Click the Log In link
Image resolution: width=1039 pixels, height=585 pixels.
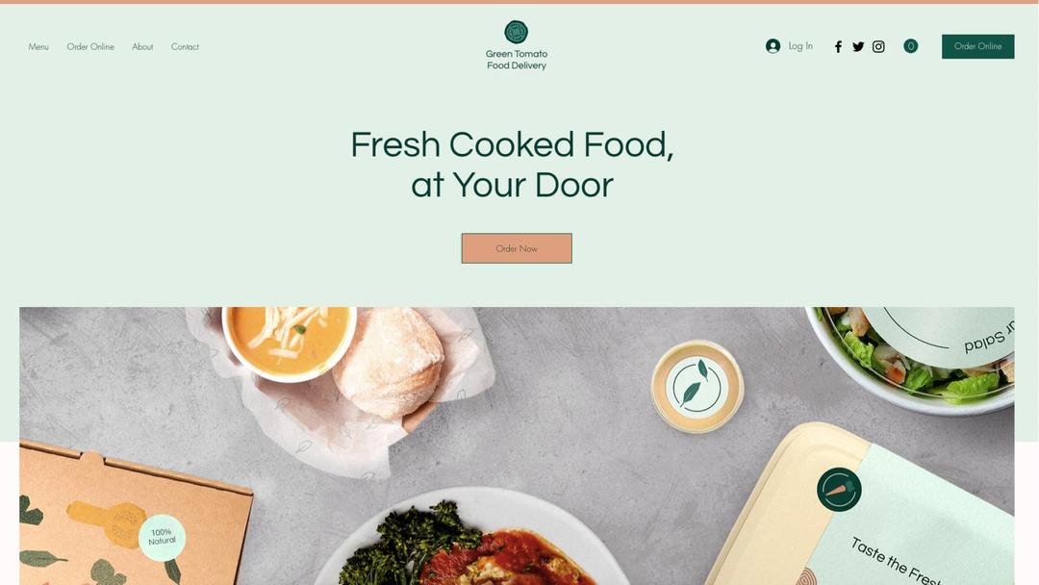click(x=800, y=46)
